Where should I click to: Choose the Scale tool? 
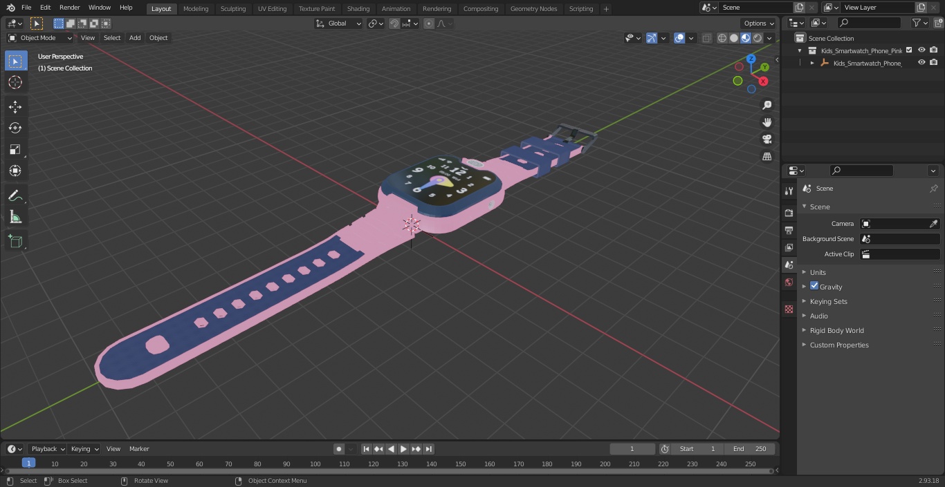pos(15,149)
